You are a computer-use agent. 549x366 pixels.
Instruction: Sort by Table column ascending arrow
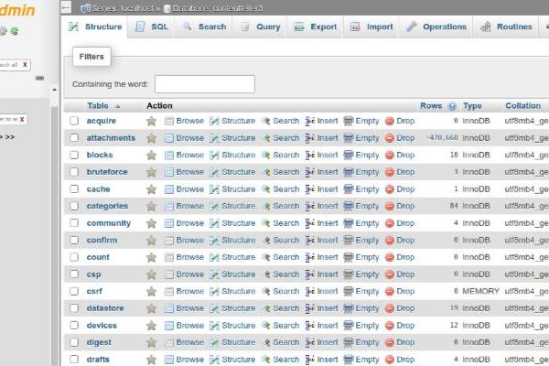tap(118, 106)
